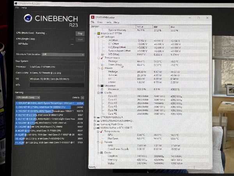This screenshot has width=234, height=176.
Task: Click the GPU Powers flame icon
Action: (102, 142)
